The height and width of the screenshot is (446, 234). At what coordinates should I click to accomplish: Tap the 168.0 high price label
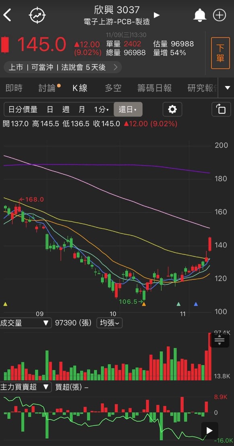click(32, 199)
